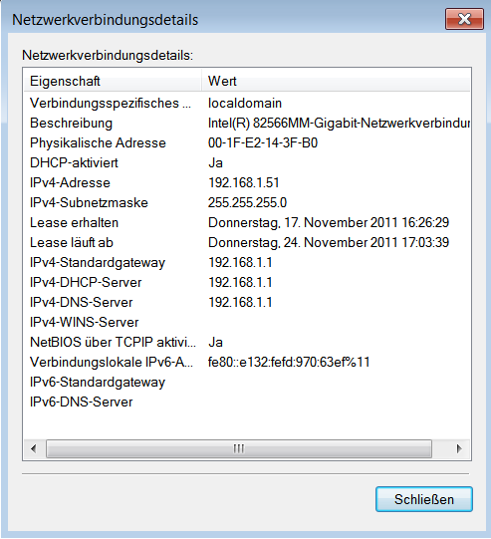
Task: Select the NetBIOS über TCPIP row
Action: 247,343
